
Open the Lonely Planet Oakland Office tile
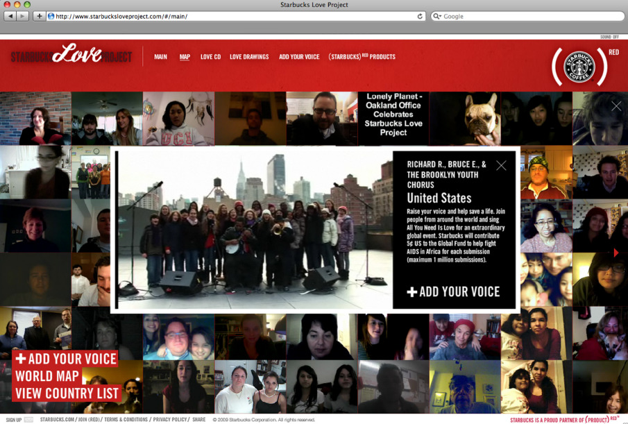[x=393, y=119]
